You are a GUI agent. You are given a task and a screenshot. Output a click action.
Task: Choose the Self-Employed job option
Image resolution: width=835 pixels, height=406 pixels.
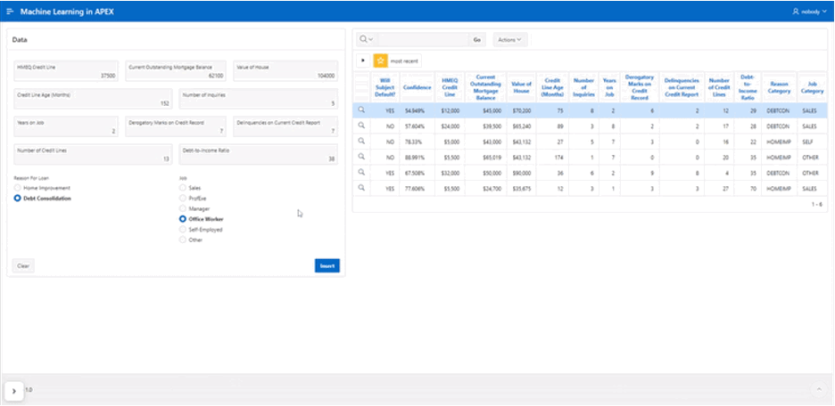click(x=183, y=230)
